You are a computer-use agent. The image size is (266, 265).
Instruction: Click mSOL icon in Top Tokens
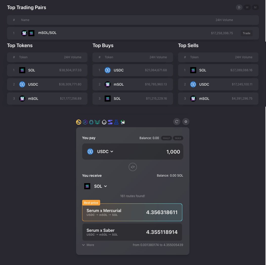tap(22, 99)
